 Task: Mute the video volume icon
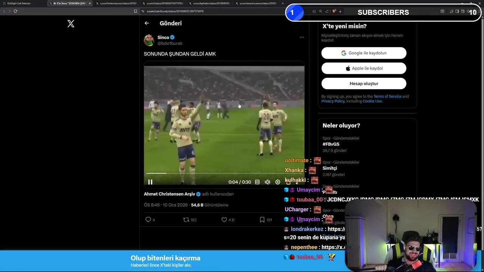pos(267,182)
